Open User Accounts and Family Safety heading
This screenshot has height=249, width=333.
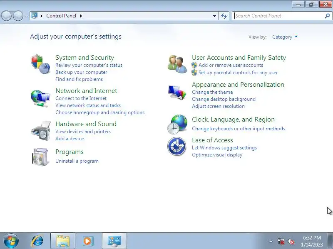tap(239, 58)
